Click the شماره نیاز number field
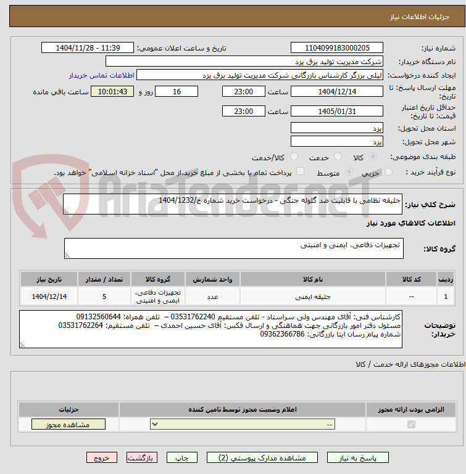466x474 pixels. coord(337,47)
